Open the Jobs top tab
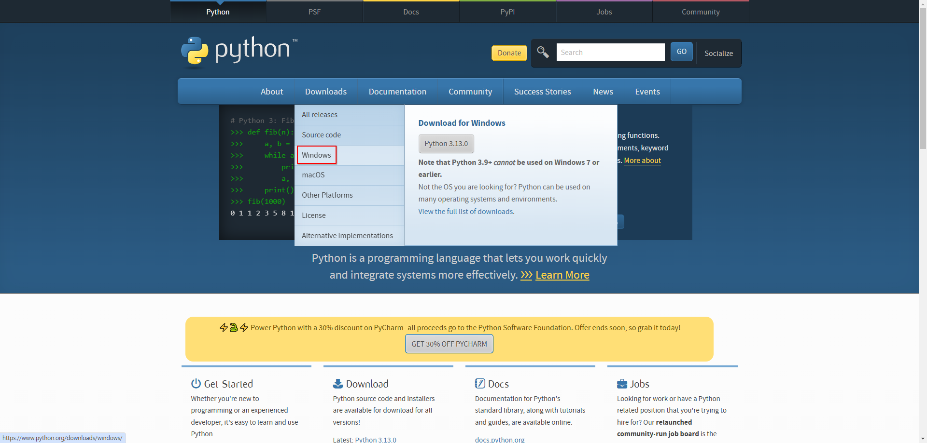The image size is (927, 443). coord(604,12)
